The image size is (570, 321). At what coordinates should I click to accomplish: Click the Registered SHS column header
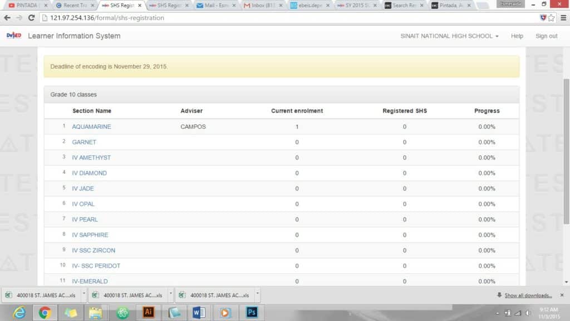[405, 111]
